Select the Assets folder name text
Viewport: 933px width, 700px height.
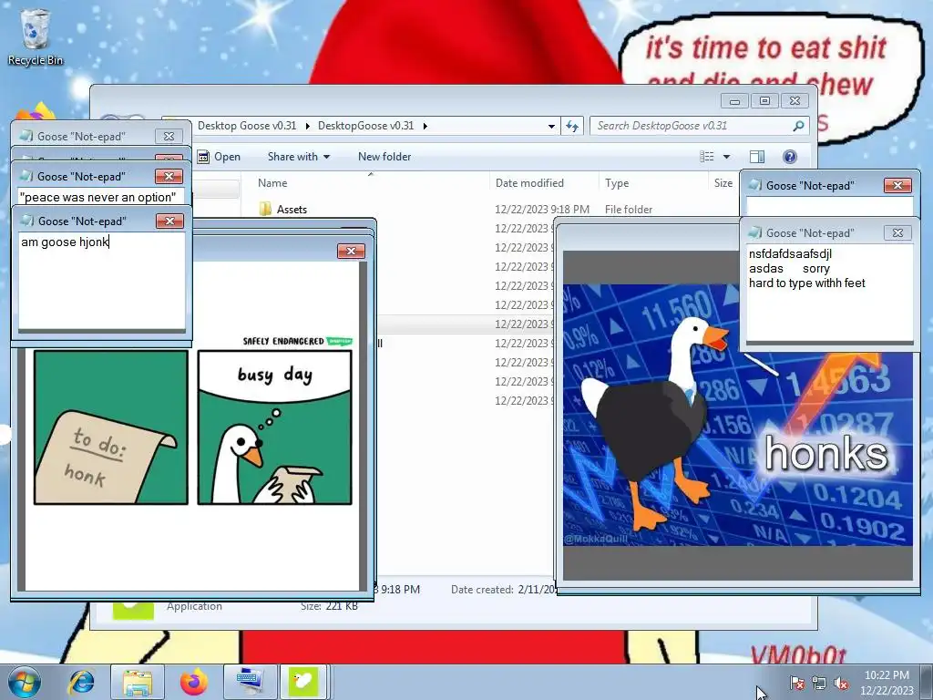[292, 209]
